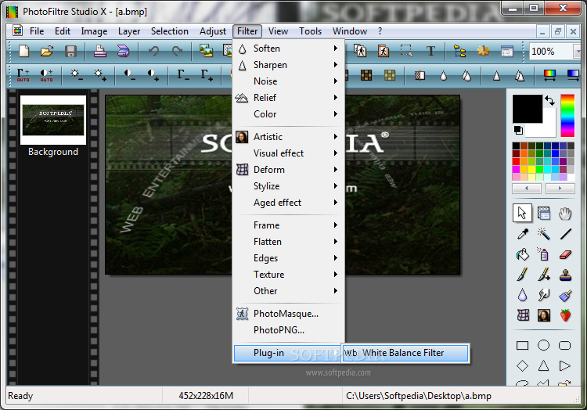587x410 pixels.
Task: Pick the rectangle selection shape
Action: coord(522,345)
